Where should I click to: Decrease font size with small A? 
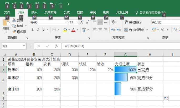pyautogui.click(x=87, y=22)
